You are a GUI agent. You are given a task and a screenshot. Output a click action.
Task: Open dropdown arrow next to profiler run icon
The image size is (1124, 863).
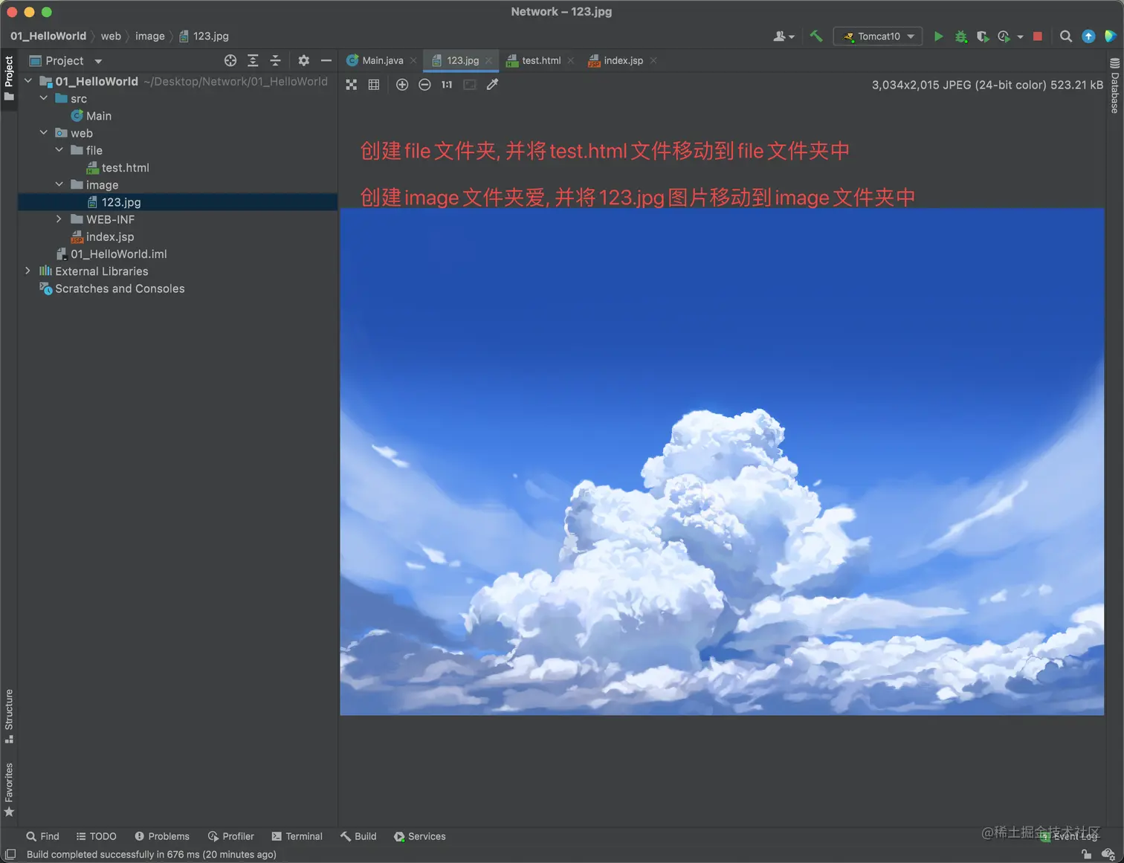(x=1020, y=36)
